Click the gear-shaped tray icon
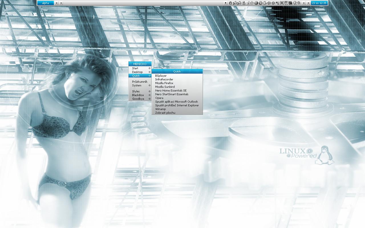 pyautogui.click(x=265, y=3)
